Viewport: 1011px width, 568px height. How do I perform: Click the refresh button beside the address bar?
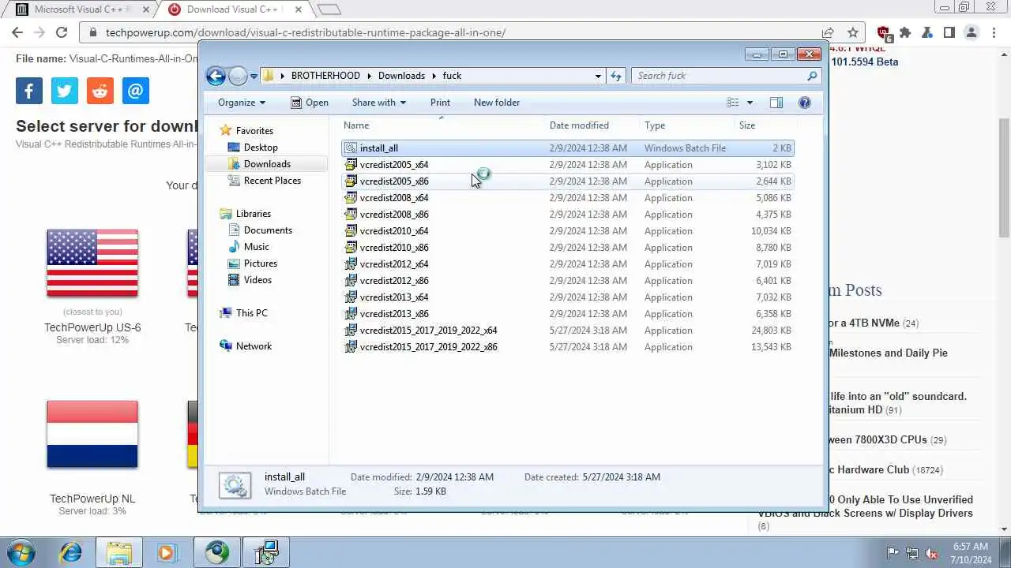tap(616, 76)
